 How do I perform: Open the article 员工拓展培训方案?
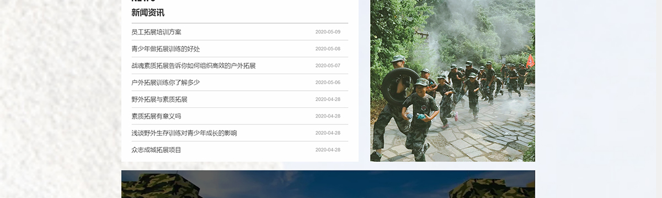156,32
